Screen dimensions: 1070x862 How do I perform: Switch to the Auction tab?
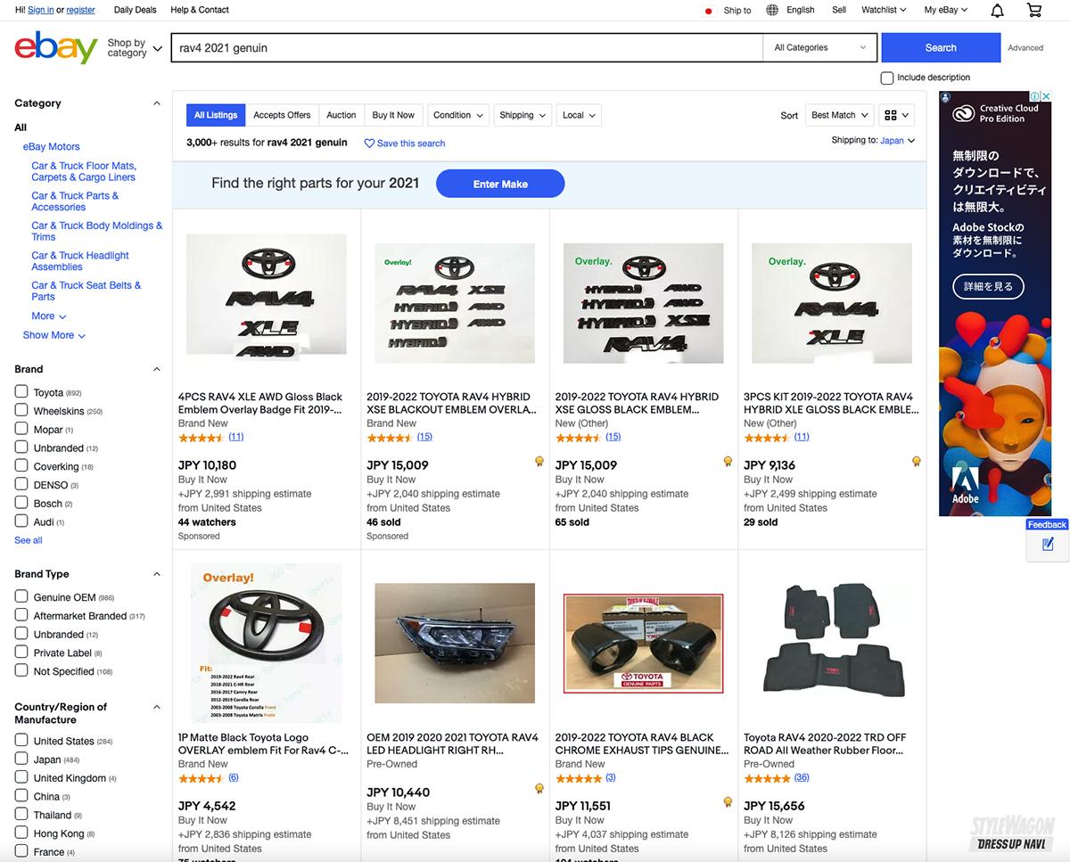point(341,115)
